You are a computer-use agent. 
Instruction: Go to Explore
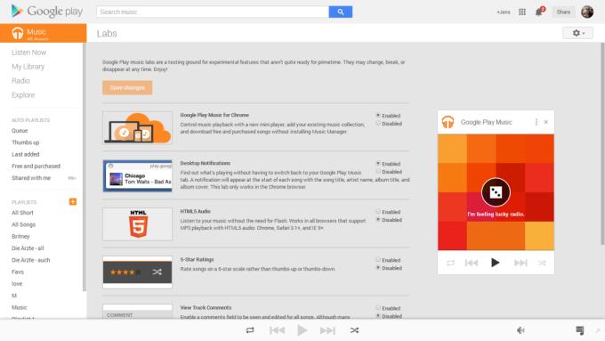(23, 95)
